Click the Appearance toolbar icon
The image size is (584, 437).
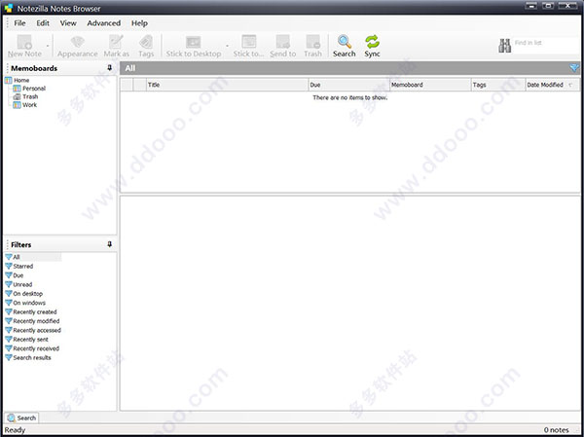point(78,42)
